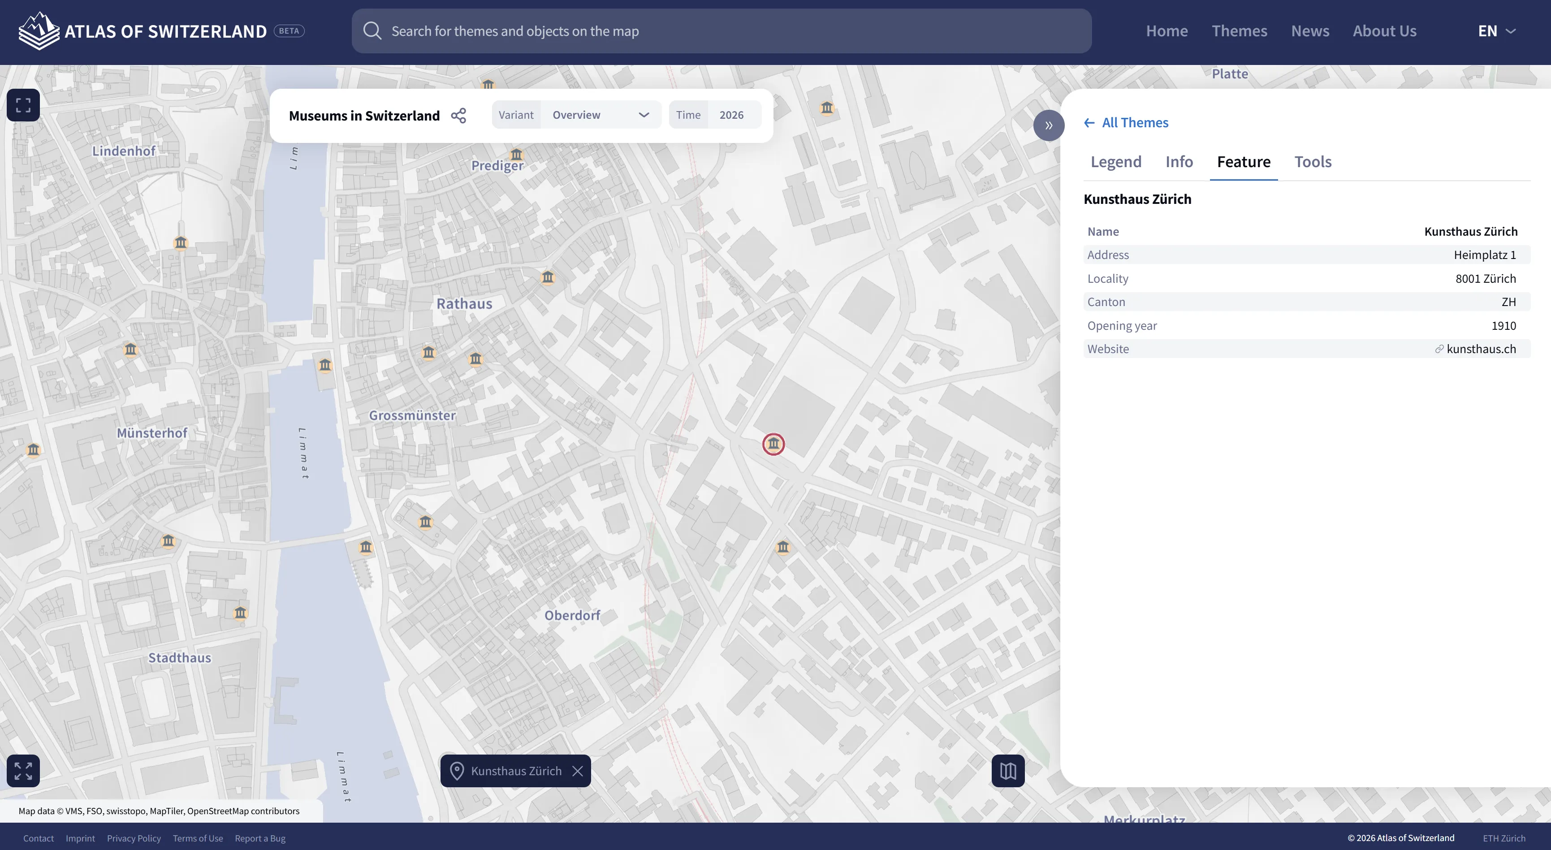The height and width of the screenshot is (850, 1551).
Task: Open the basemap switcher map icon
Action: tap(1008, 771)
